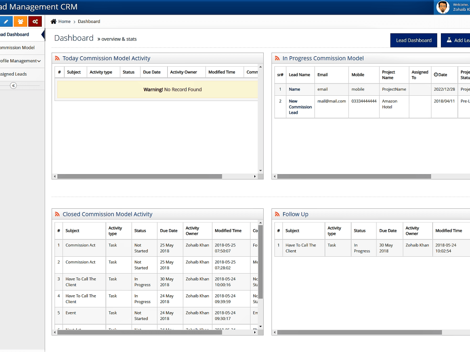Click RSS icon of Follow Up panel
Screen dimensions: 470x352
pyautogui.click(x=277, y=214)
